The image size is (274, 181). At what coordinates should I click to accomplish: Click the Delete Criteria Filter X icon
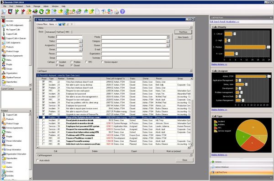click(72, 24)
